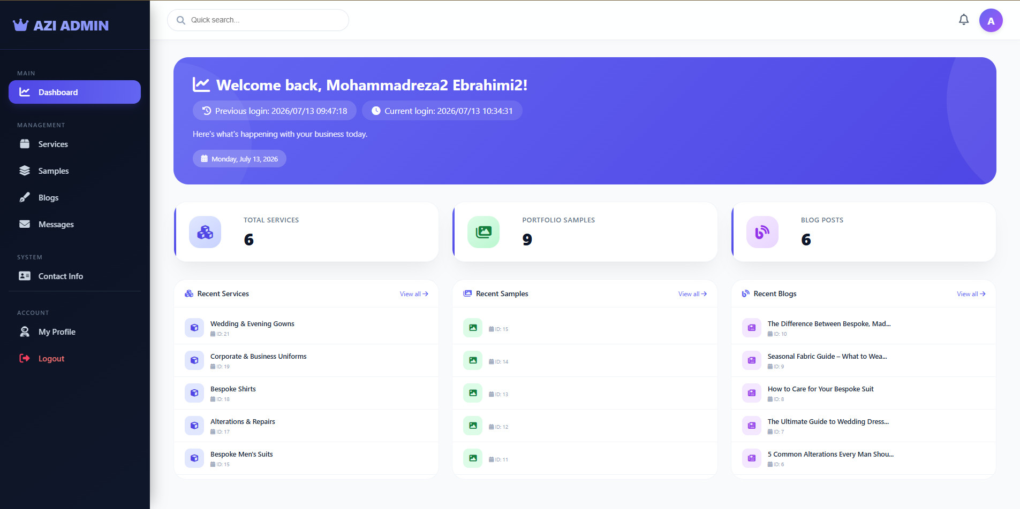Screen dimensions: 1020x509
Task: Open the user avatar menu
Action: tap(991, 21)
